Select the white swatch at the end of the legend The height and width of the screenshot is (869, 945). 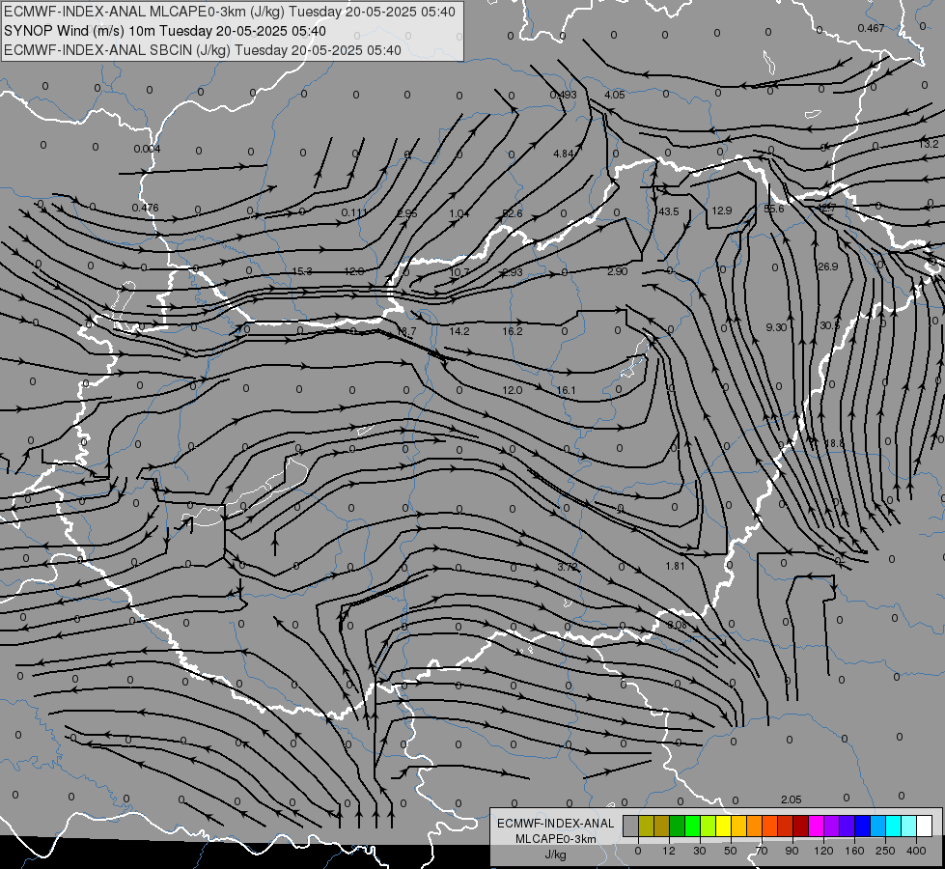coord(924,826)
